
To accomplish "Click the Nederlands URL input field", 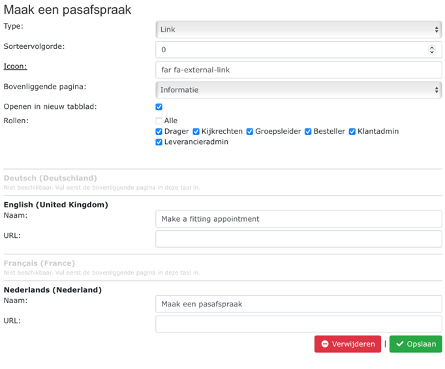I will pos(298,324).
